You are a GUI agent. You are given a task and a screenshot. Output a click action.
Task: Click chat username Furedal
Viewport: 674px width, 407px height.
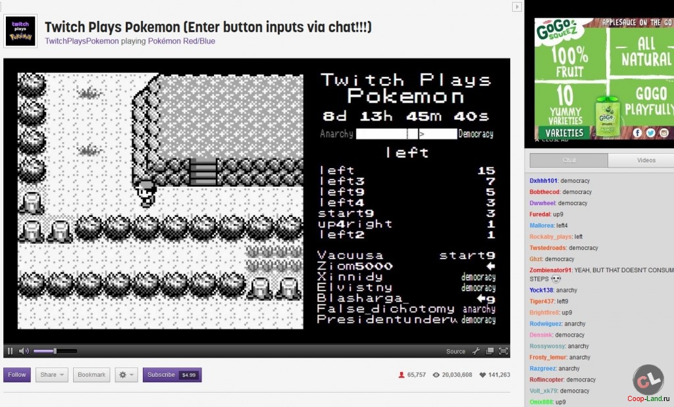point(540,214)
